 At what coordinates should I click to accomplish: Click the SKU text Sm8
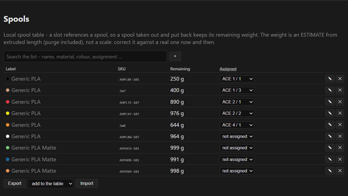pyautogui.click(x=123, y=126)
